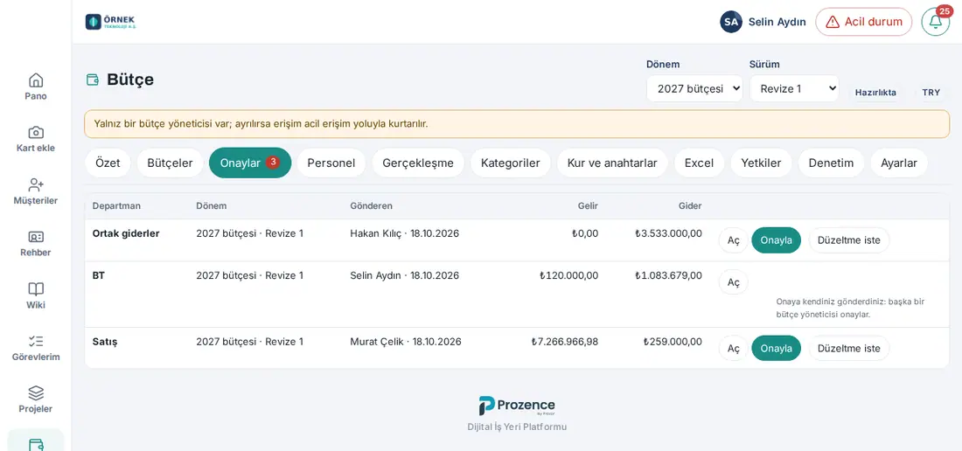
Task: Click Düzeltme iste for Satış row
Action: click(x=849, y=348)
